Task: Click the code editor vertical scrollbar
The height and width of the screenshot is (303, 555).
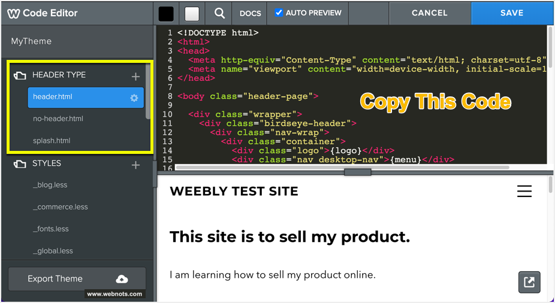Action: (550, 47)
